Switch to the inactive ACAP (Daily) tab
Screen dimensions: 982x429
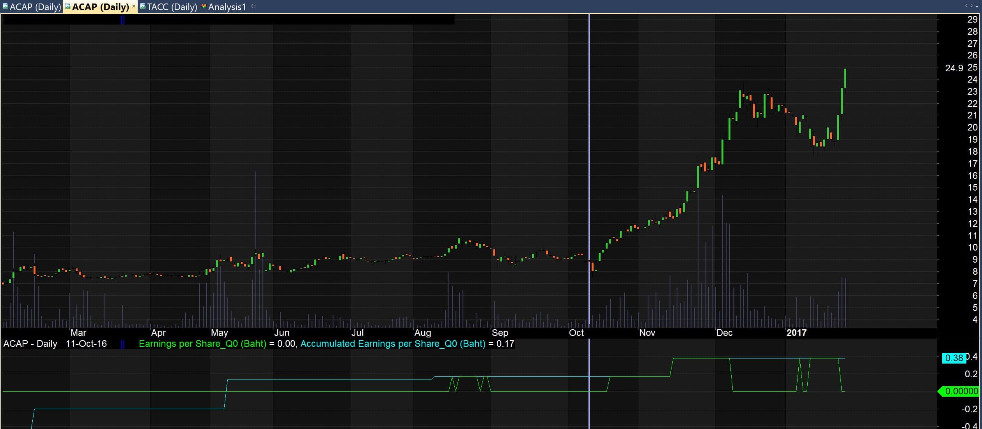[35, 7]
